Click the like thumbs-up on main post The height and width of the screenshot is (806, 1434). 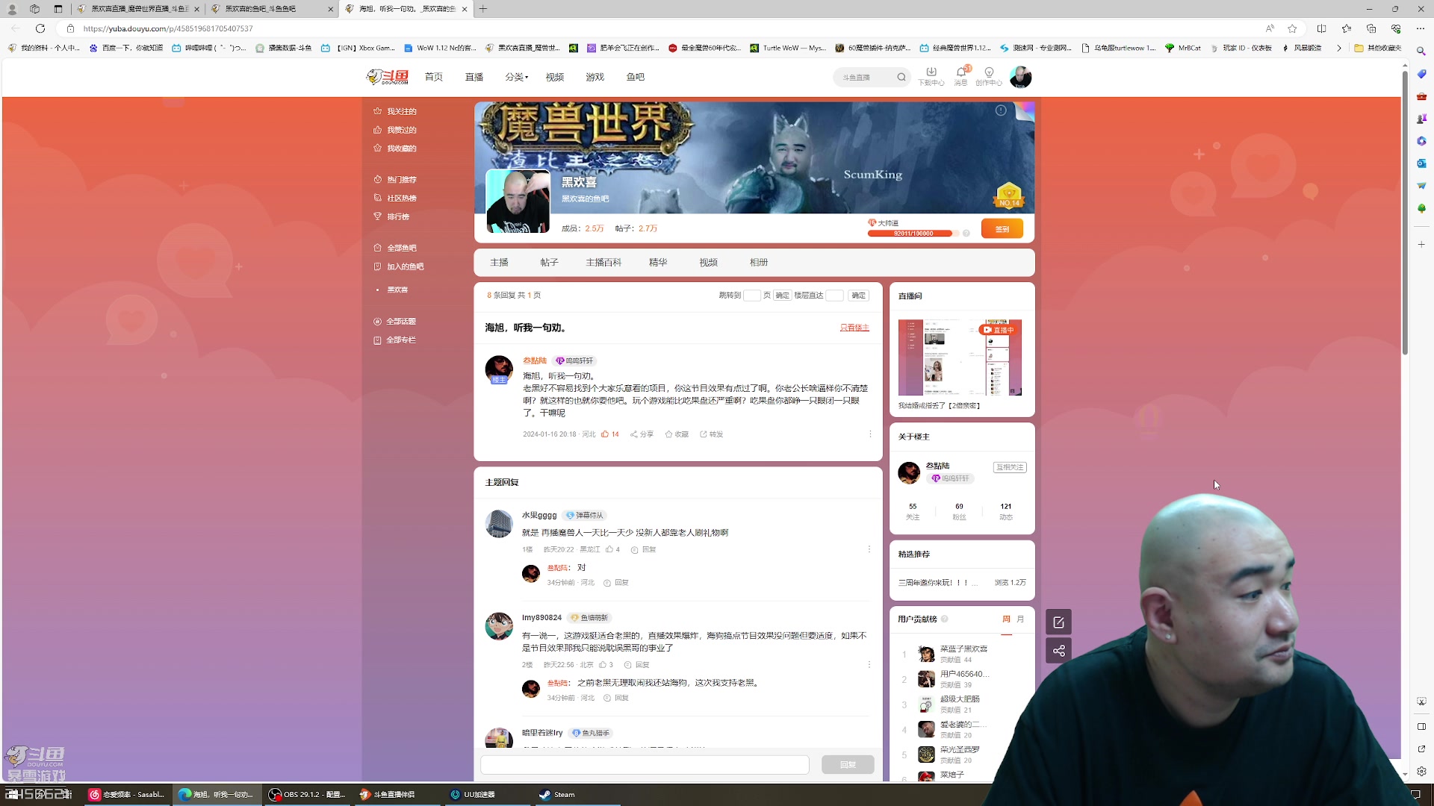pos(605,434)
